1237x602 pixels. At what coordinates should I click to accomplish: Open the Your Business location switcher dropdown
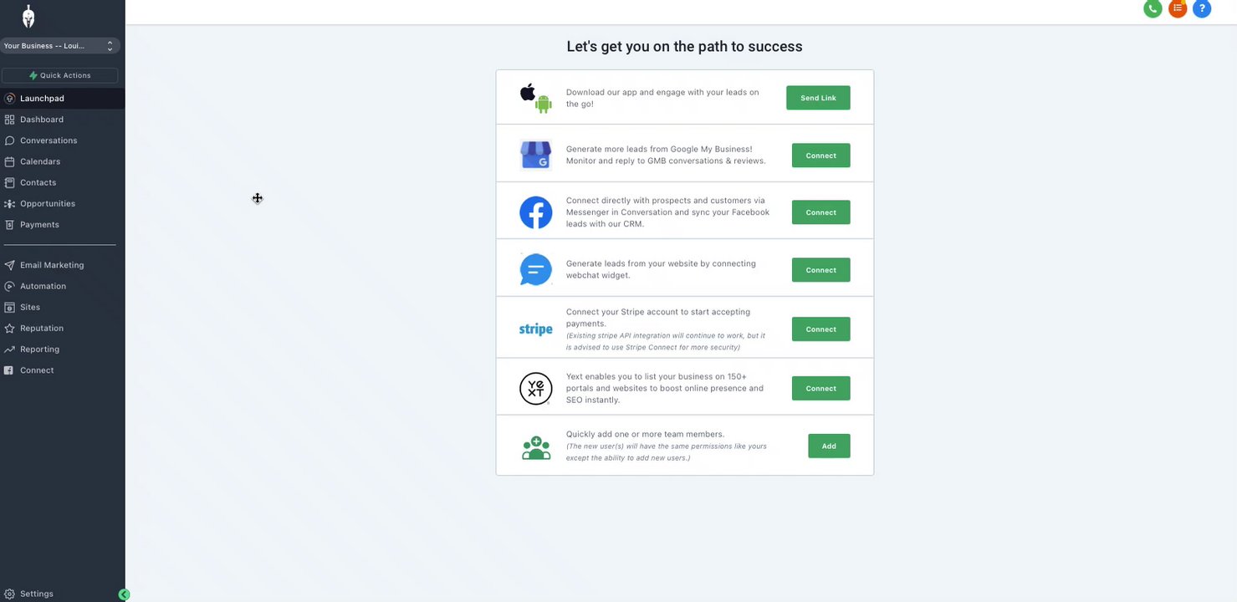(x=60, y=46)
